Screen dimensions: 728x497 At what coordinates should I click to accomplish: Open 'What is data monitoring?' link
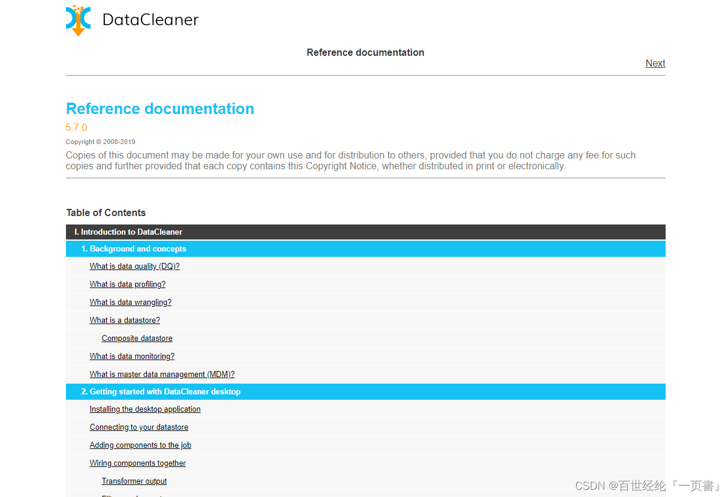pyautogui.click(x=132, y=357)
